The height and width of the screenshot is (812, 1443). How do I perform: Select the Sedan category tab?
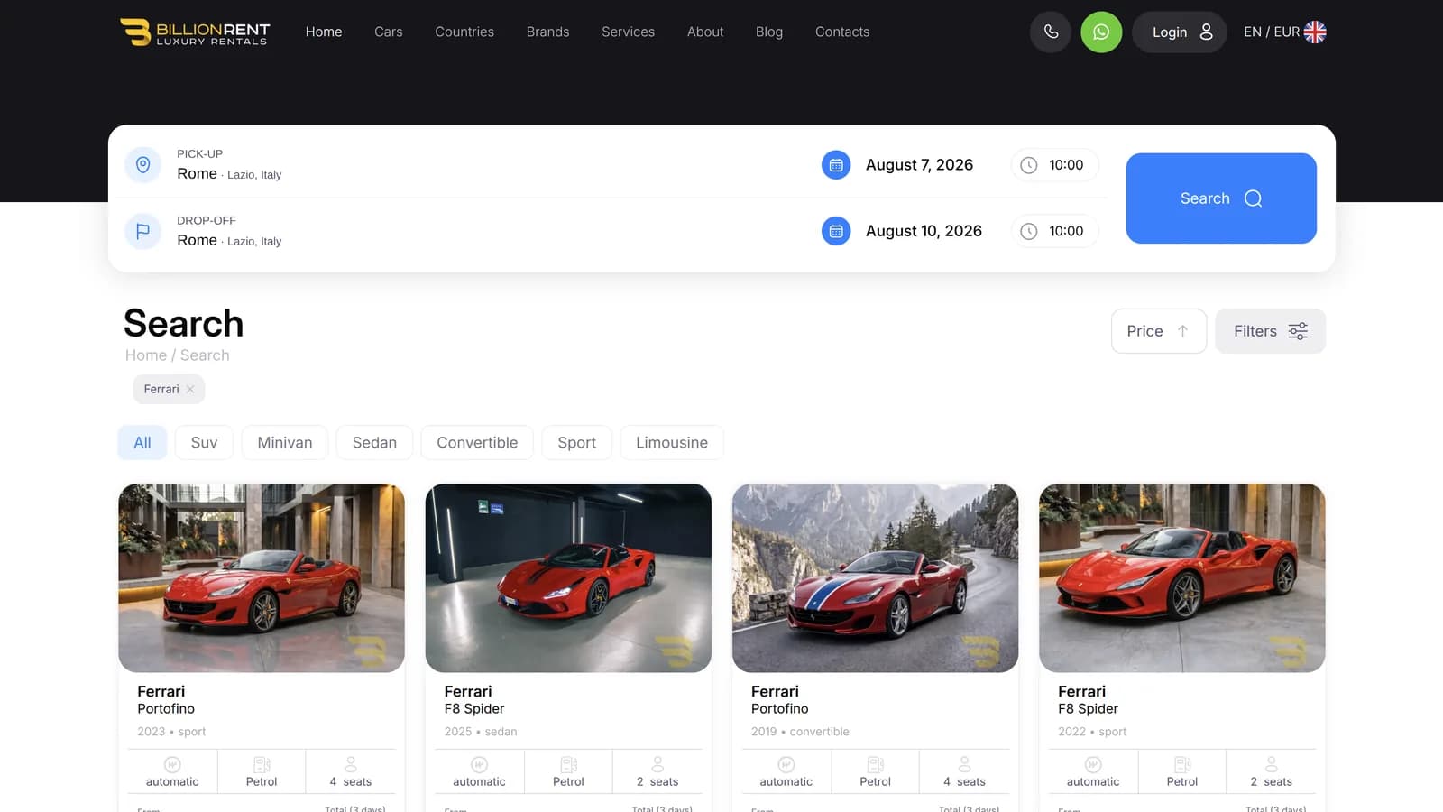[374, 442]
